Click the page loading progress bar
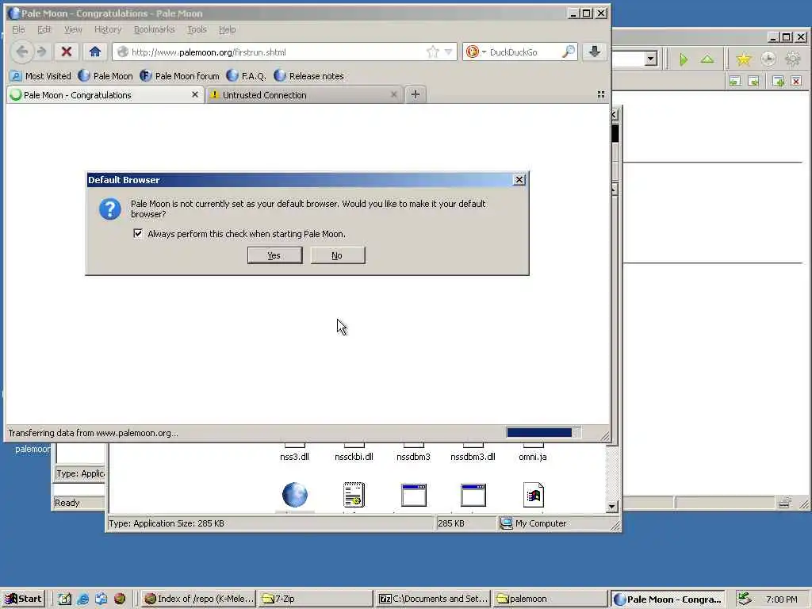 click(543, 432)
